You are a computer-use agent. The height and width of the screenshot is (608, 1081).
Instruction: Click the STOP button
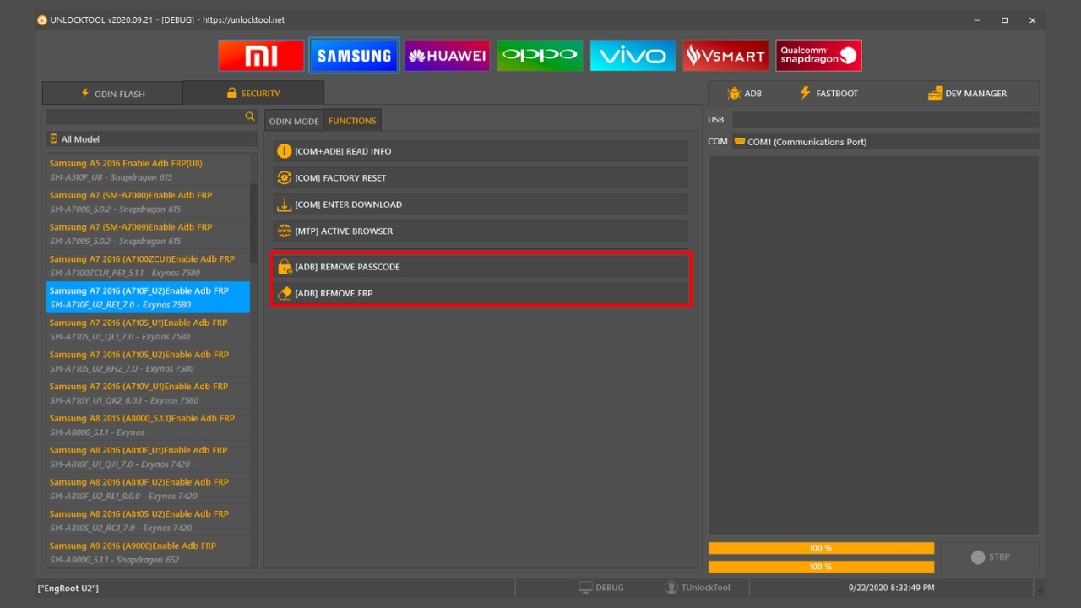pos(990,557)
